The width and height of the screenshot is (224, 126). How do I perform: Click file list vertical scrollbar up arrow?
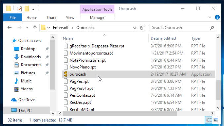point(218,37)
